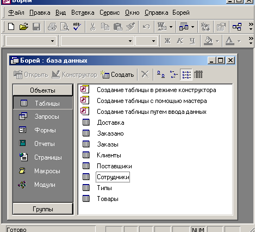Open the Борей menu
Screen dimensions: 255x232
coord(181,13)
